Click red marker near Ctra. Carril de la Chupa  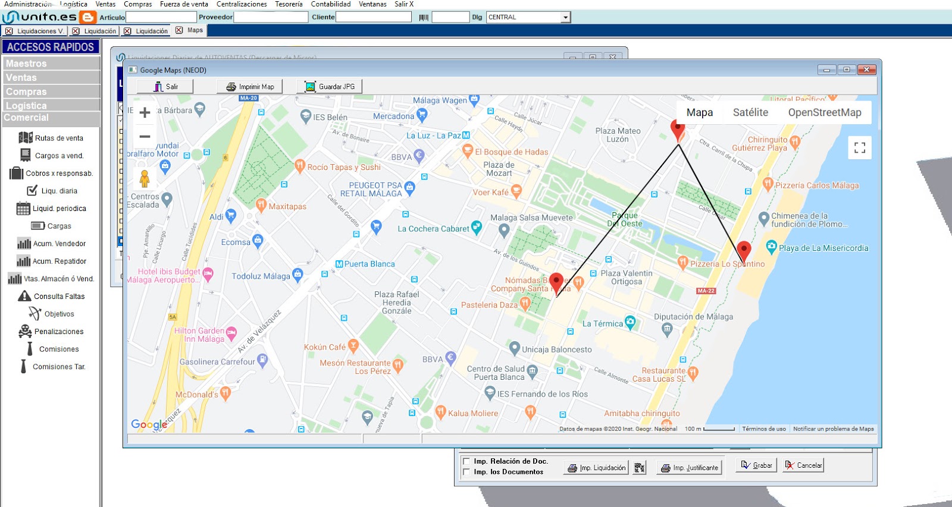click(x=678, y=130)
